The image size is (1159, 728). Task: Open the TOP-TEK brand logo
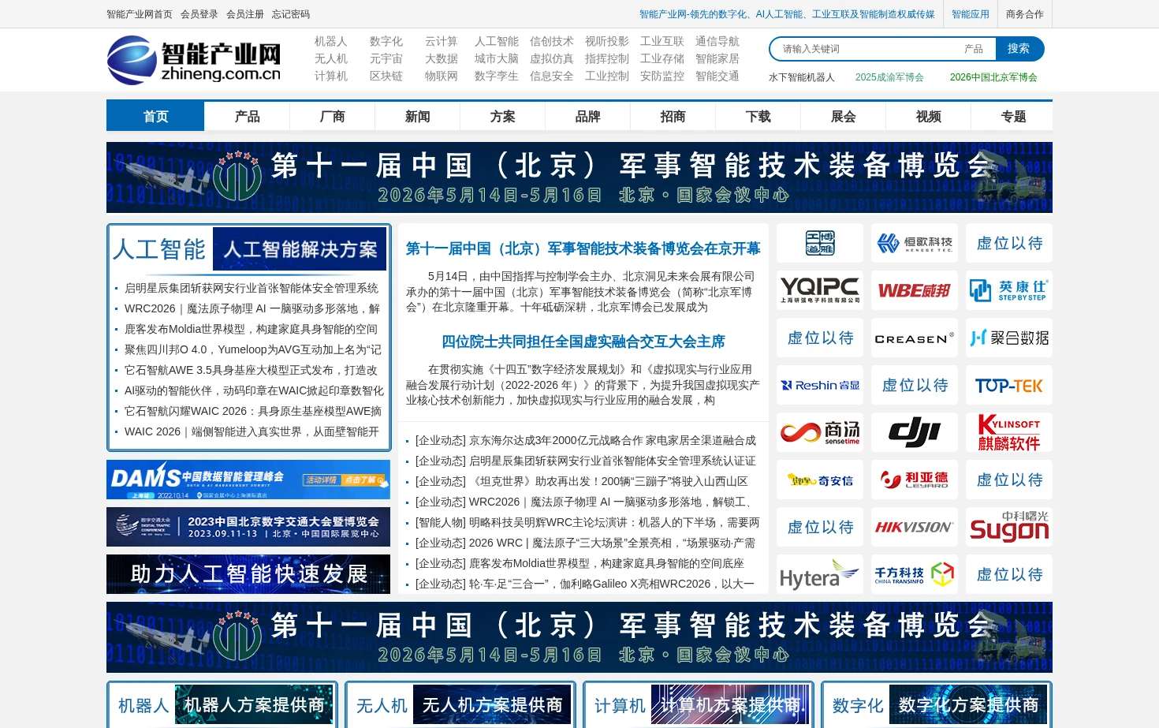tap(1009, 385)
